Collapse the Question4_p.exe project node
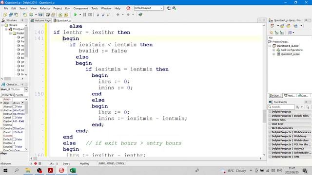This screenshot has width=312, height=175. point(270,46)
